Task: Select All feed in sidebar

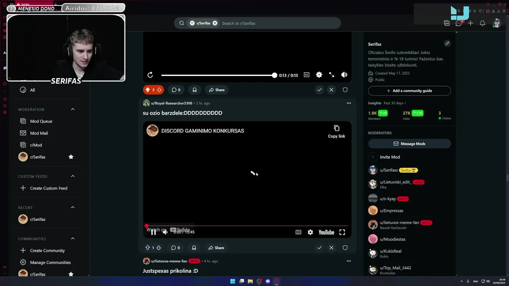Action: [x=32, y=90]
